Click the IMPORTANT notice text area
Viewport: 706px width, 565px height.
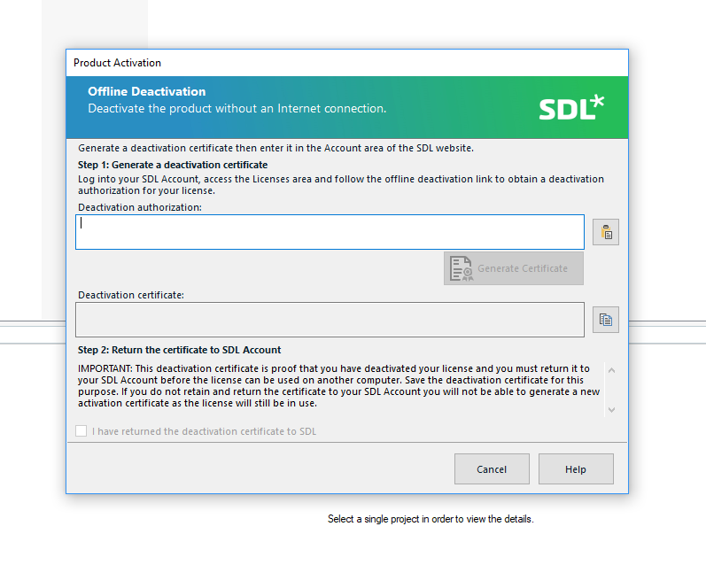338,386
